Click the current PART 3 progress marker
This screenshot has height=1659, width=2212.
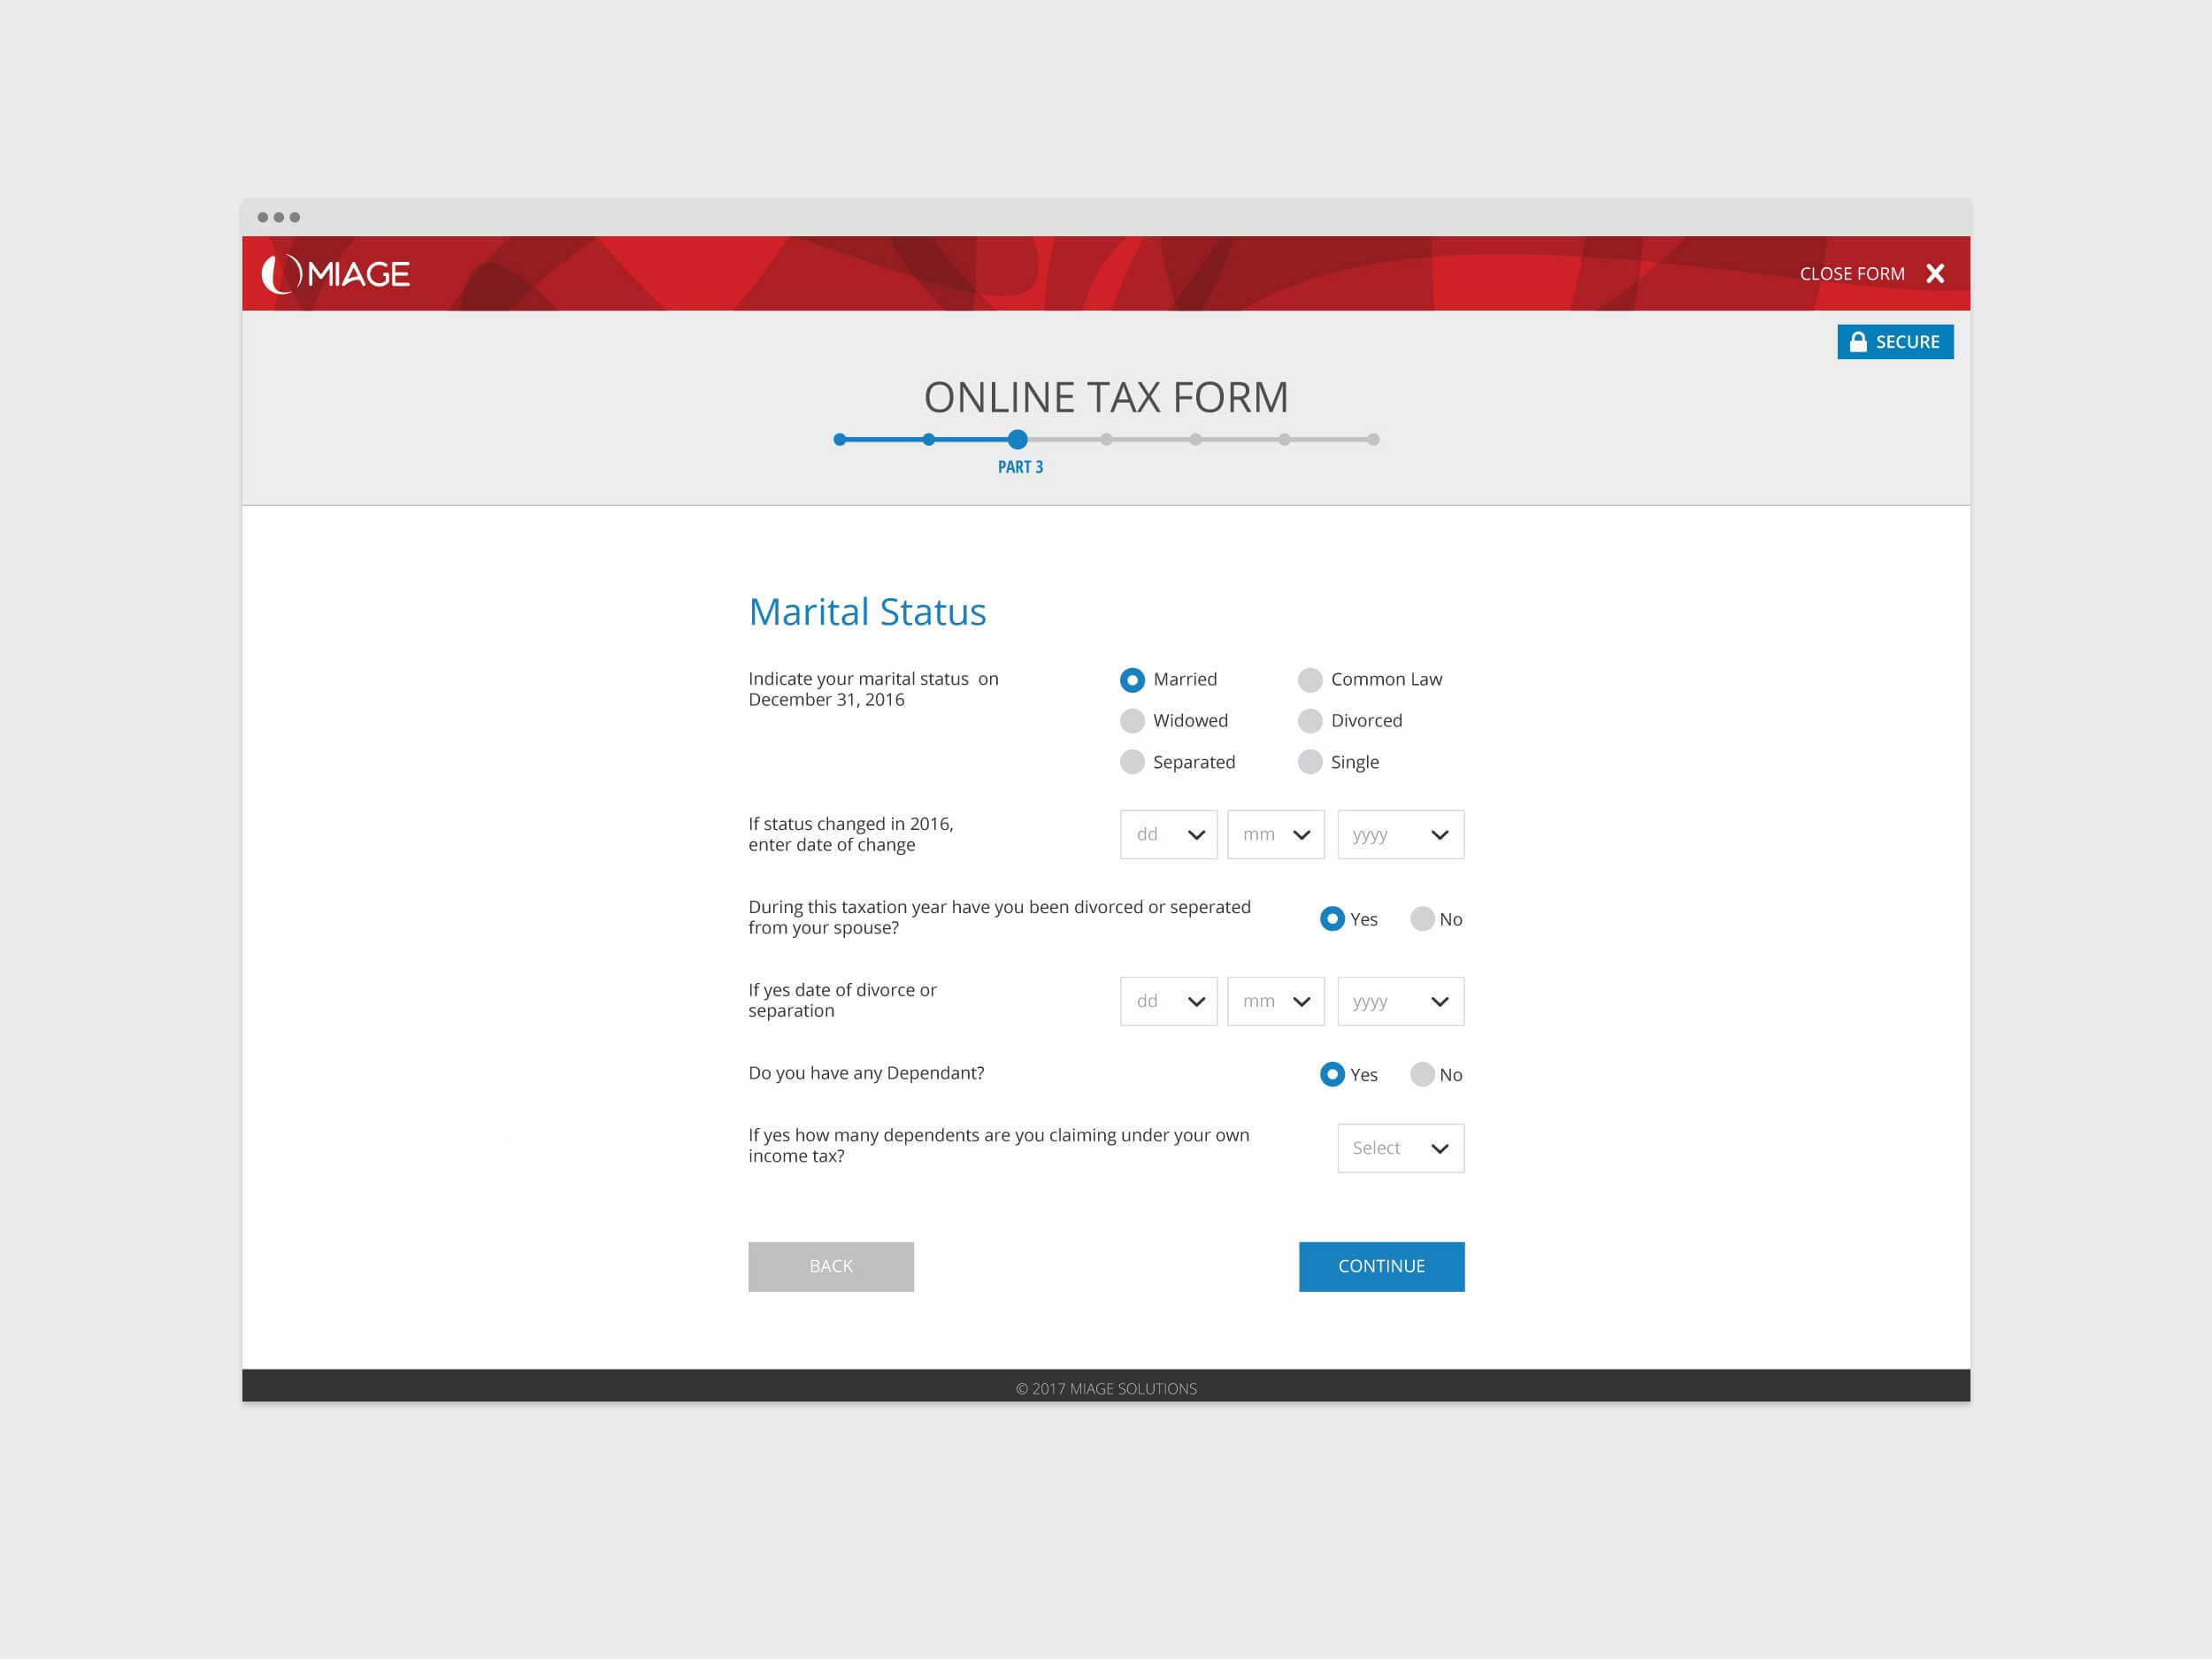pos(1017,439)
